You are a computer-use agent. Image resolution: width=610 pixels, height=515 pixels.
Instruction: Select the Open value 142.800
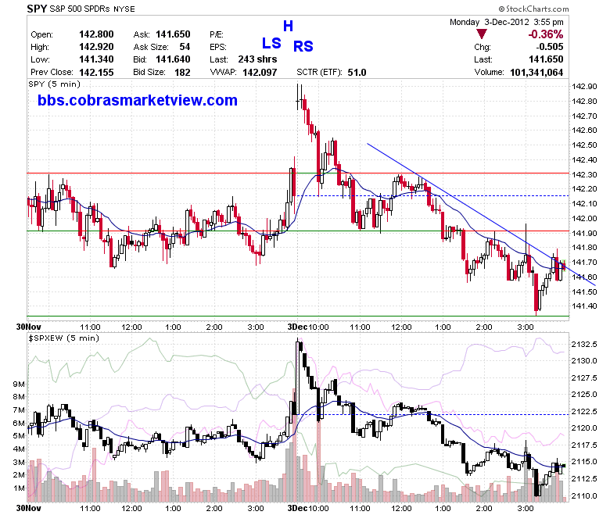click(x=96, y=34)
